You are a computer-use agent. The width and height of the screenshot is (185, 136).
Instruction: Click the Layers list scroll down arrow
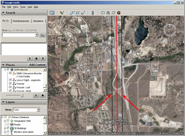click(45, 133)
